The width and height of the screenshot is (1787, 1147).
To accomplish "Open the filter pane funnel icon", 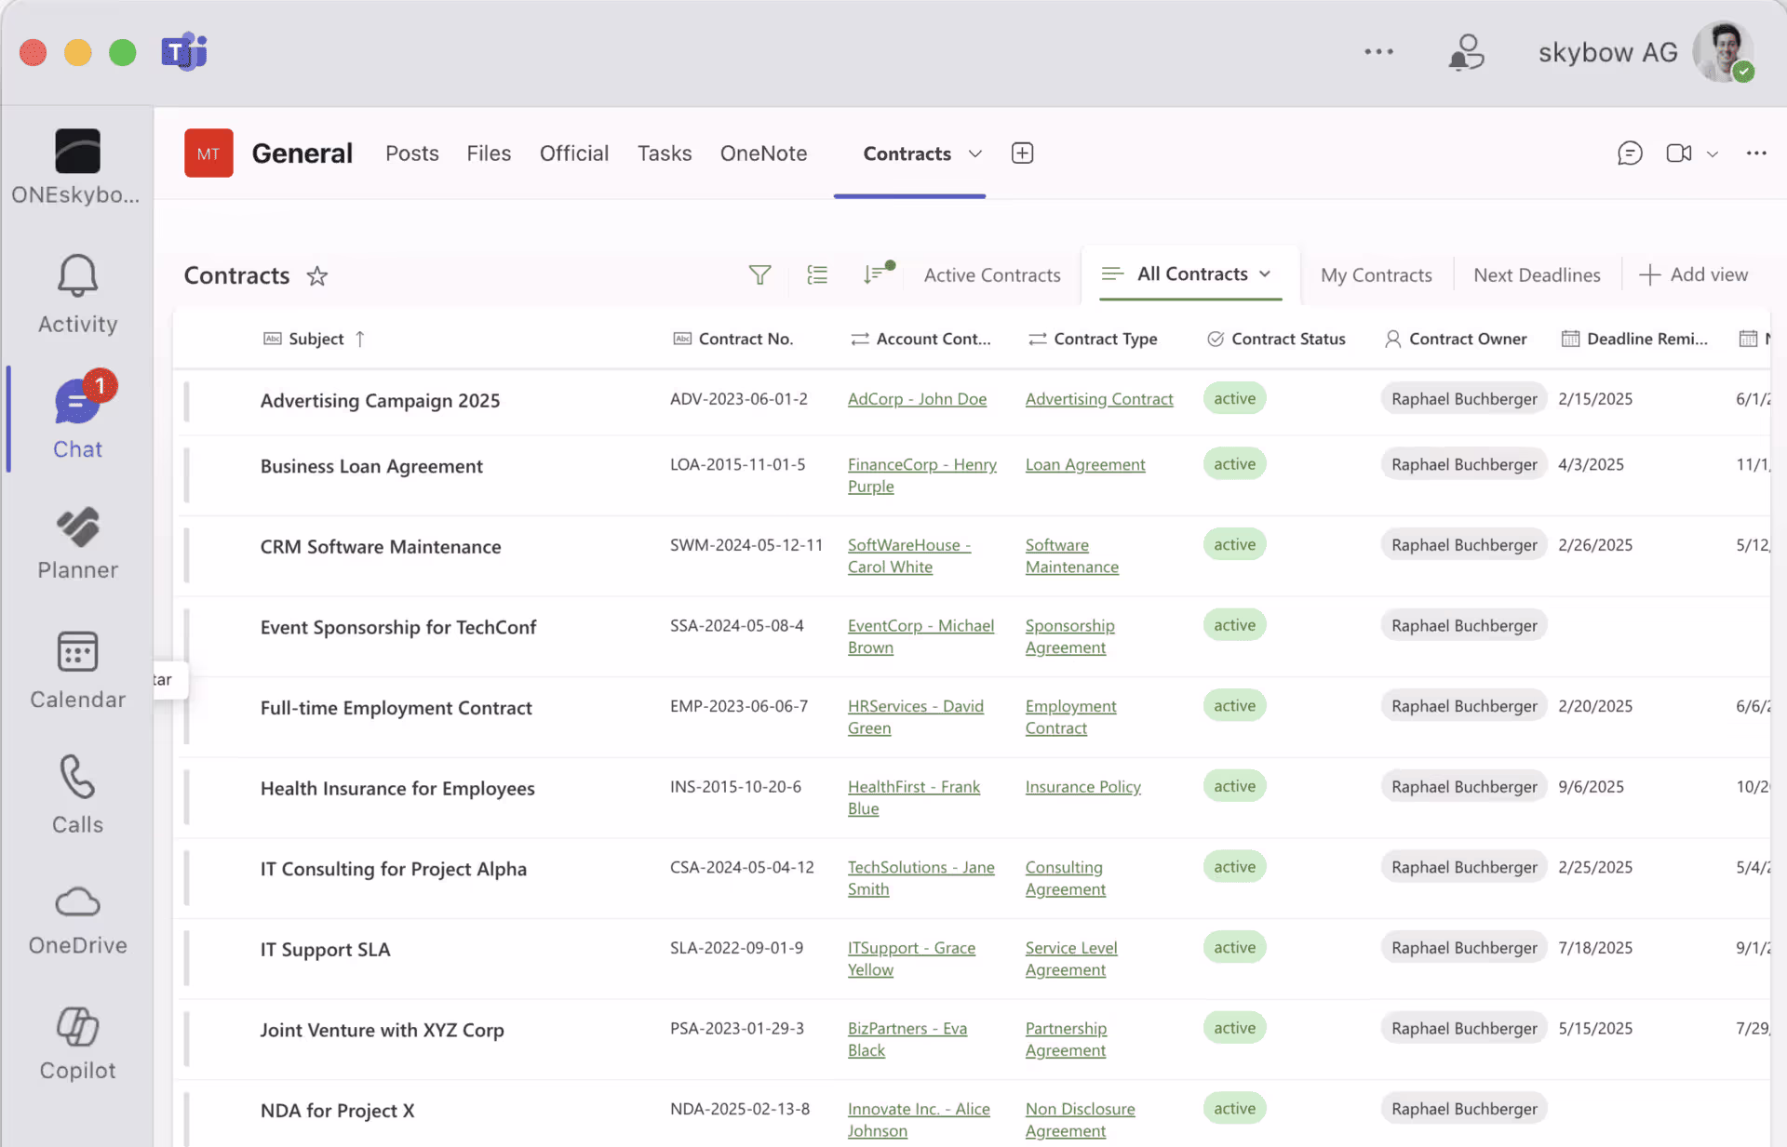I will (759, 275).
